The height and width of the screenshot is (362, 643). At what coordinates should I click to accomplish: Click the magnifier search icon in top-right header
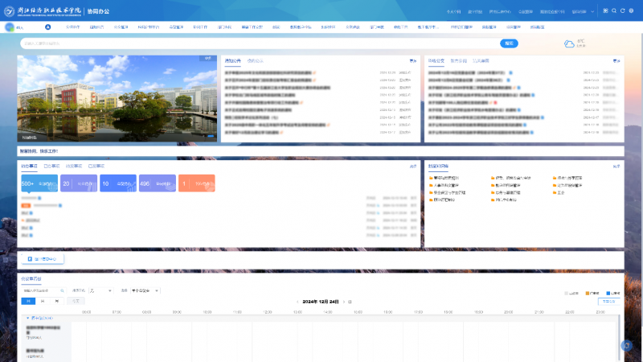point(614,11)
